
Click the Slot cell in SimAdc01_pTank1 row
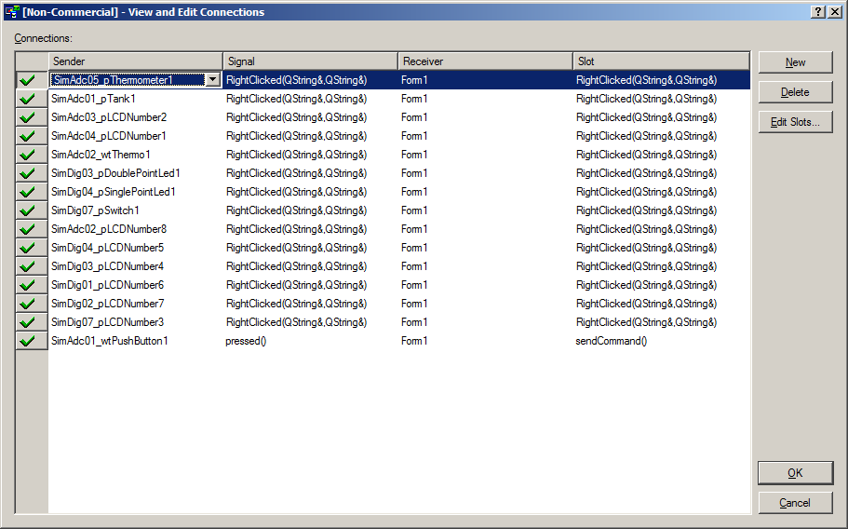click(x=662, y=99)
